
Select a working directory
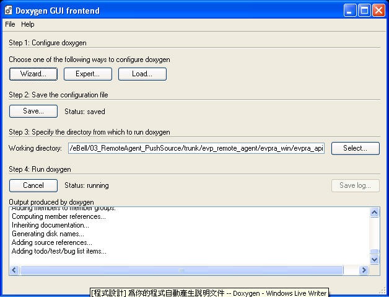[x=356, y=149]
